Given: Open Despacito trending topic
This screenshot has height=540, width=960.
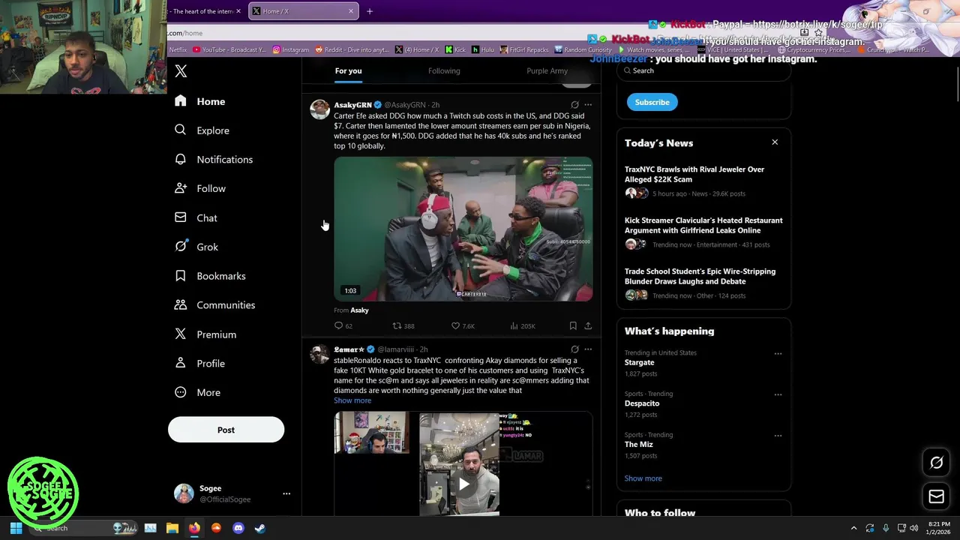Looking at the screenshot, I should (642, 403).
